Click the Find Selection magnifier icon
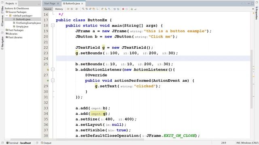The image size is (259, 145). click(x=83, y=9)
